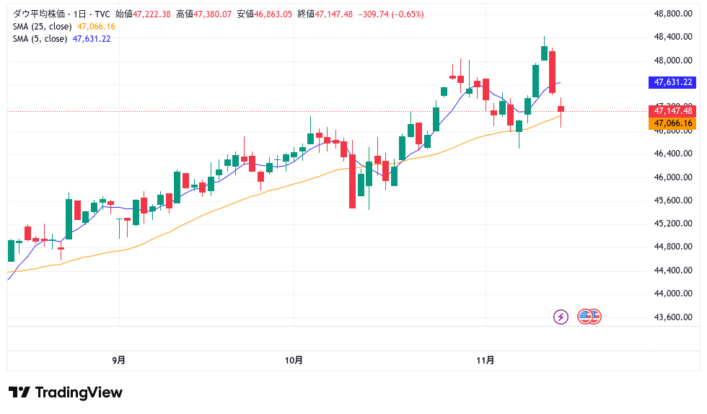This screenshot has width=707, height=414.
Task: Select the SMA (25, close) indicator legend
Action: (x=43, y=26)
